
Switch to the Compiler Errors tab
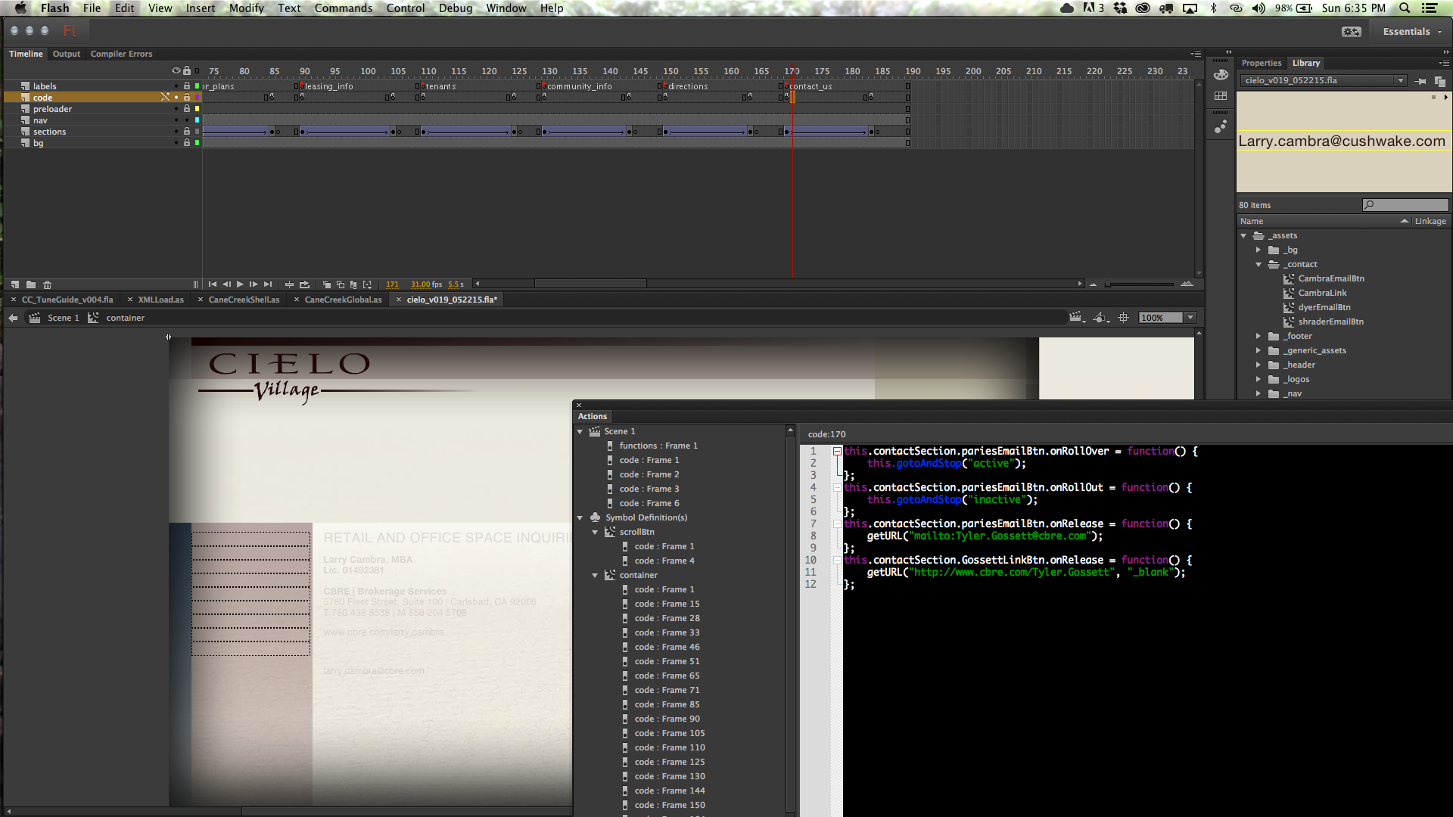tap(121, 54)
